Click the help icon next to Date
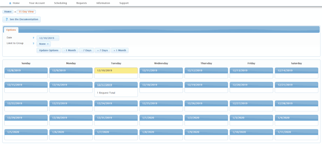This screenshot has height=144, width=322. click(33, 38)
